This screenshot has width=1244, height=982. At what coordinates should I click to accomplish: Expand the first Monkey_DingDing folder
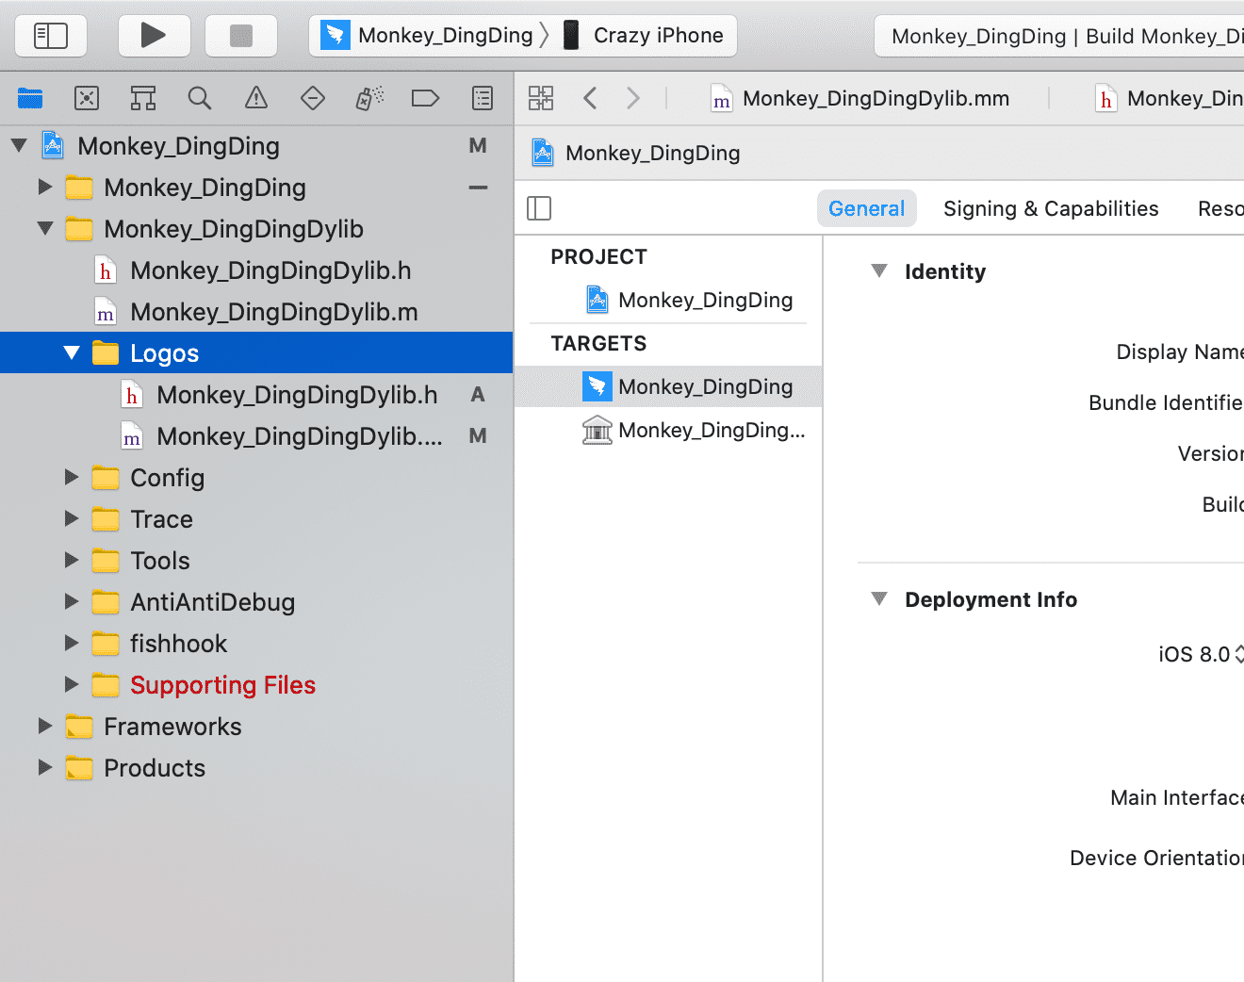pos(45,188)
